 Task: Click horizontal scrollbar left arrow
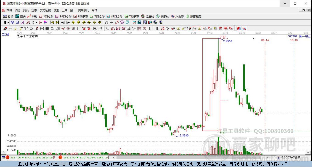pyautogui.click(x=114, y=158)
